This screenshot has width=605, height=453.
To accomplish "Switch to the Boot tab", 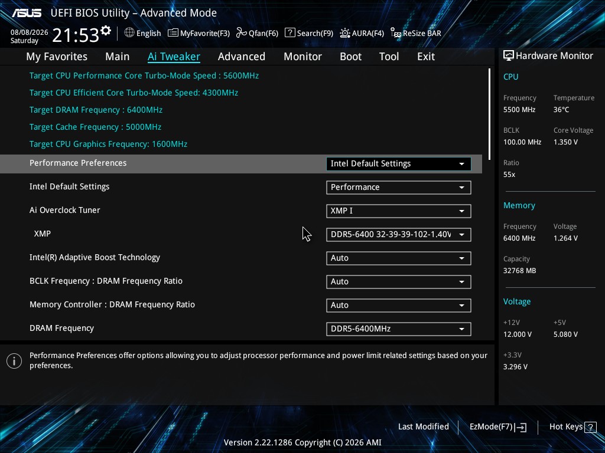I will point(351,57).
